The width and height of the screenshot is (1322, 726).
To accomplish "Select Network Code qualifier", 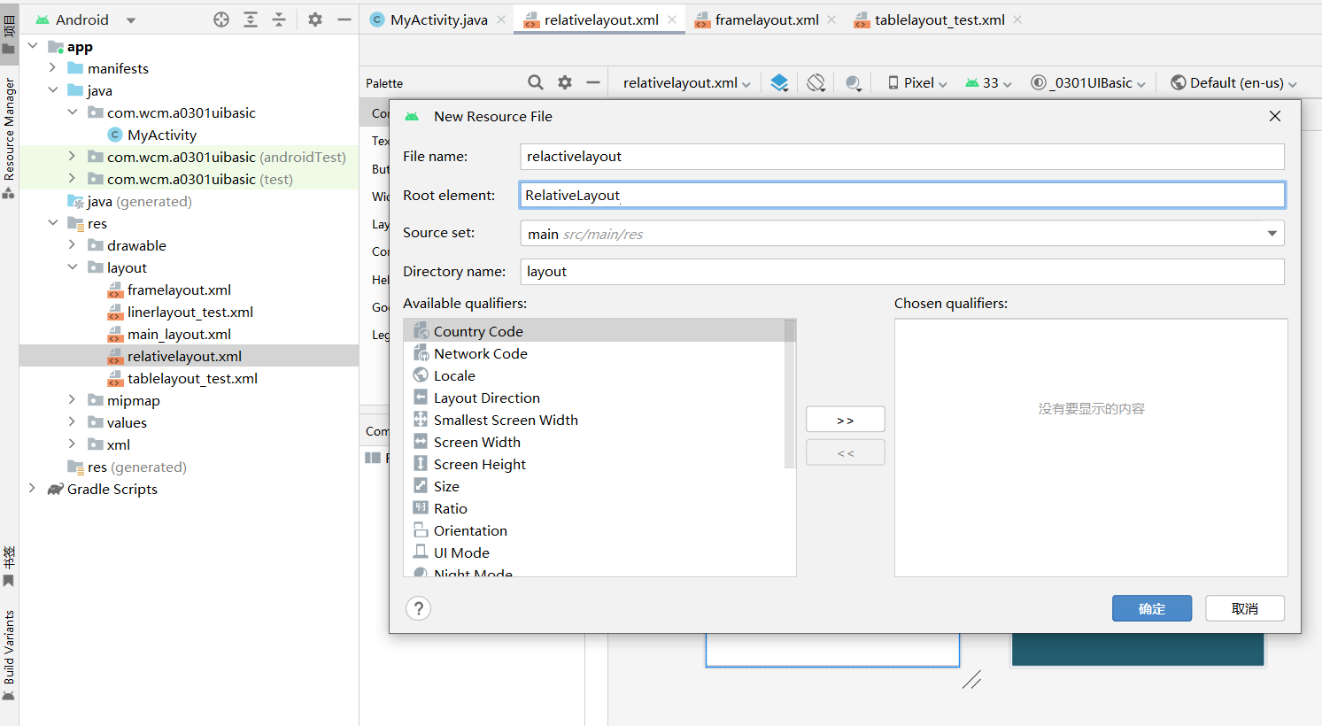I will (x=594, y=353).
